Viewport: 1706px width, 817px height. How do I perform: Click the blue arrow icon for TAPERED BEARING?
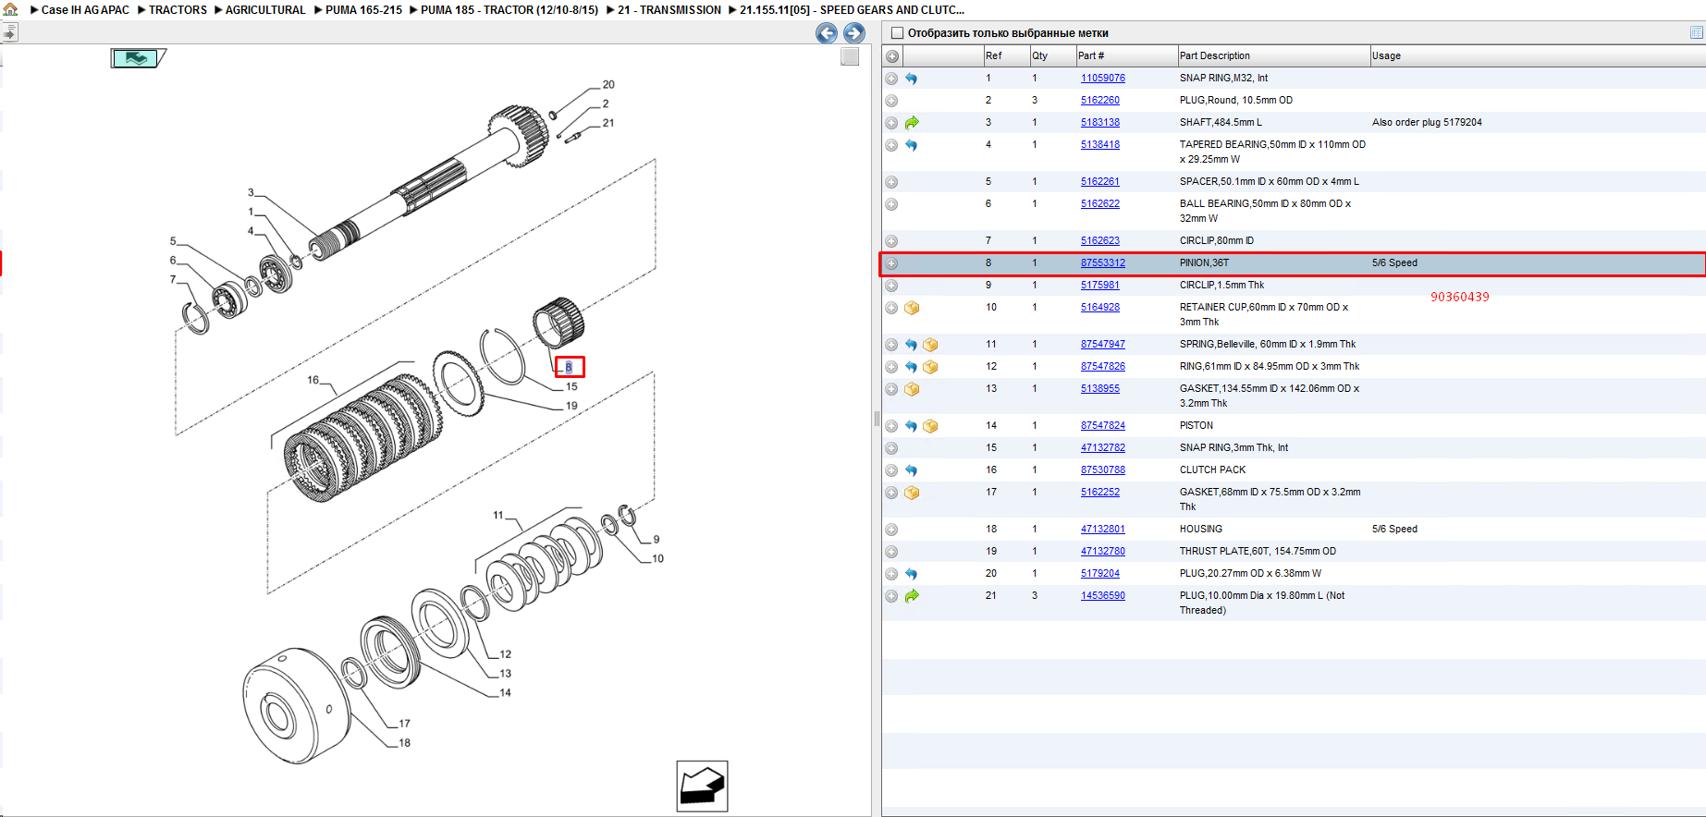(x=912, y=145)
